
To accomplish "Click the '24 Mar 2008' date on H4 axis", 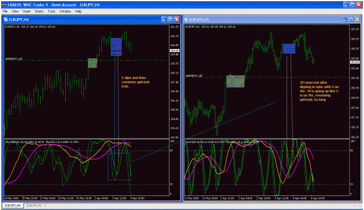I will [11, 198].
